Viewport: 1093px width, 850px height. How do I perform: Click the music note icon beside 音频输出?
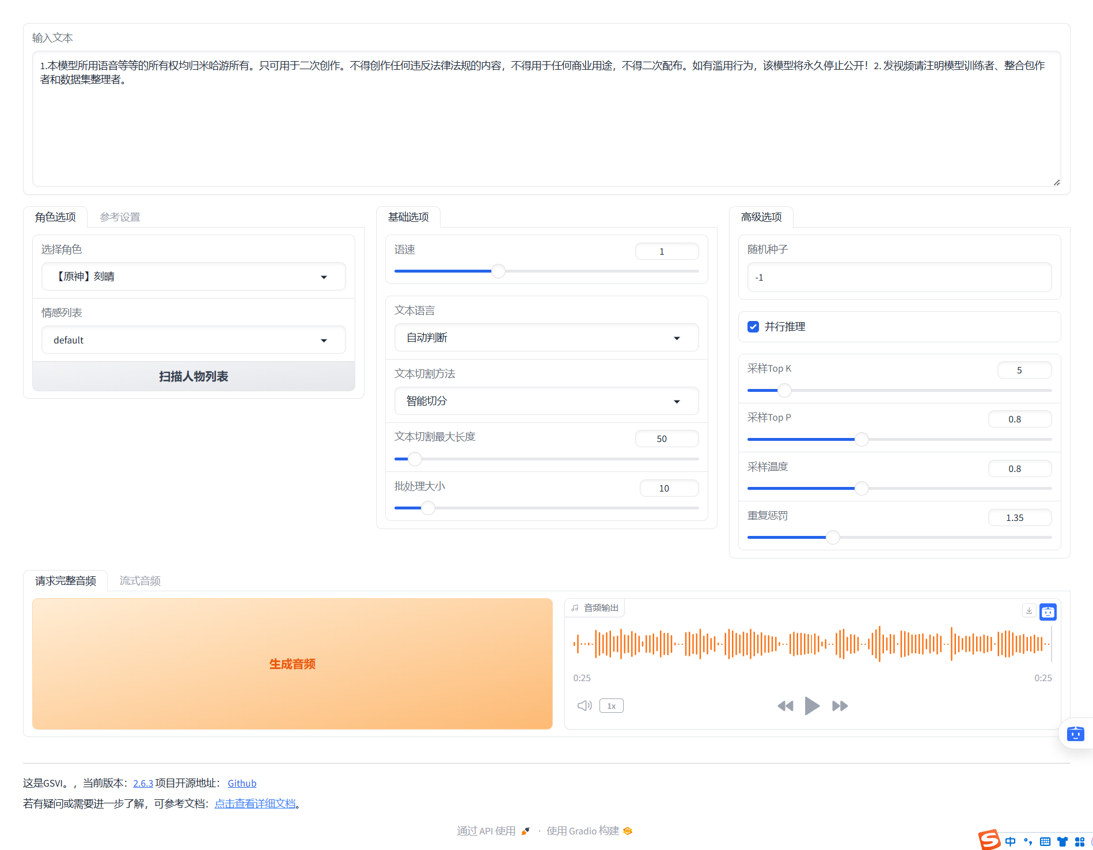coord(575,608)
